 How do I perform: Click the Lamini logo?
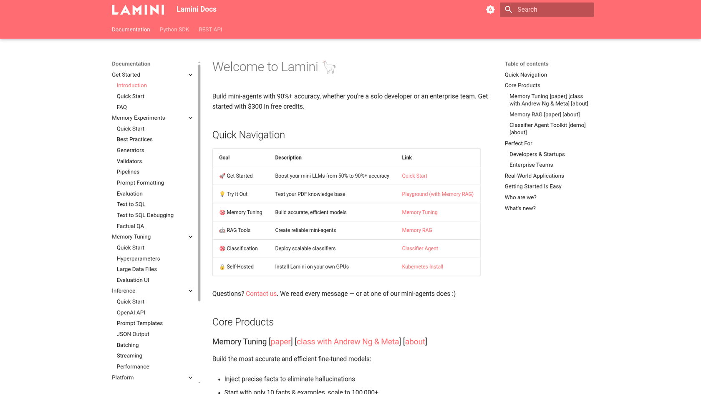pyautogui.click(x=138, y=10)
